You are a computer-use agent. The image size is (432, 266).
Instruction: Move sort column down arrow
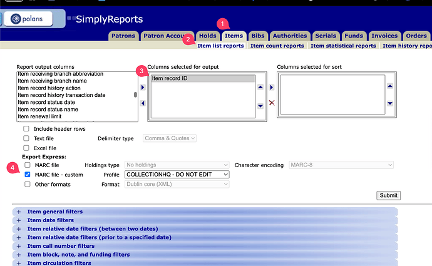[390, 103]
